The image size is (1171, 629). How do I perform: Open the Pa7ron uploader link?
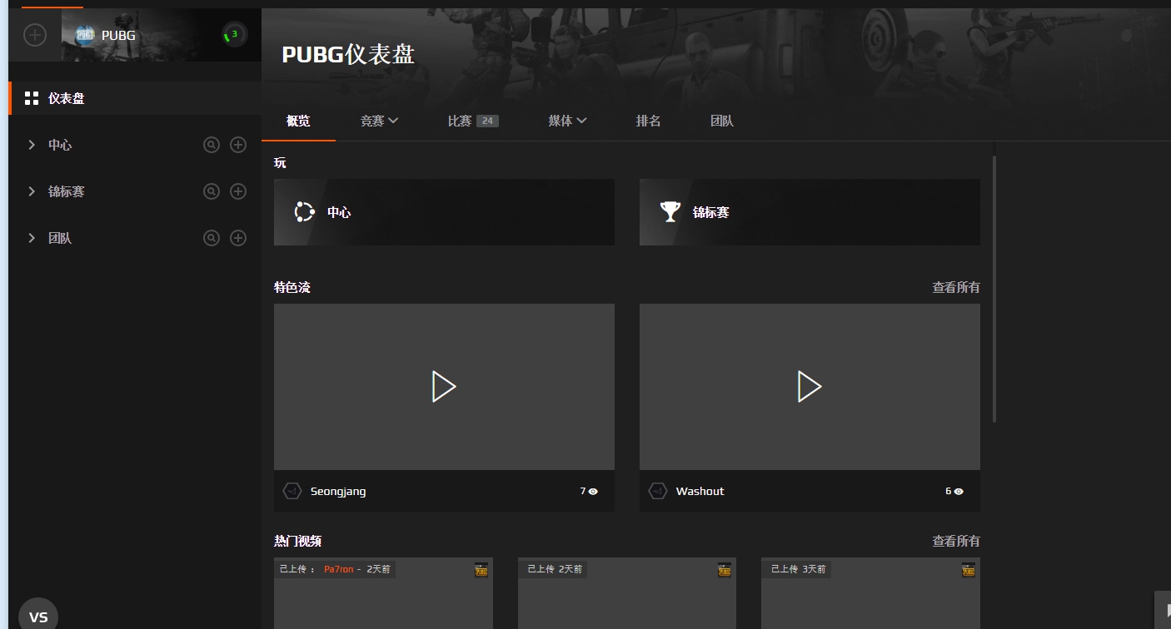coord(339,569)
